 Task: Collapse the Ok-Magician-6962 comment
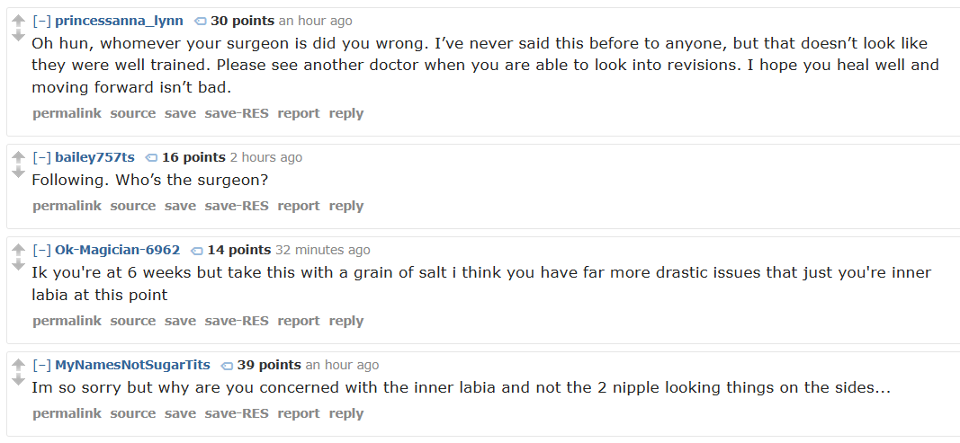pos(41,250)
